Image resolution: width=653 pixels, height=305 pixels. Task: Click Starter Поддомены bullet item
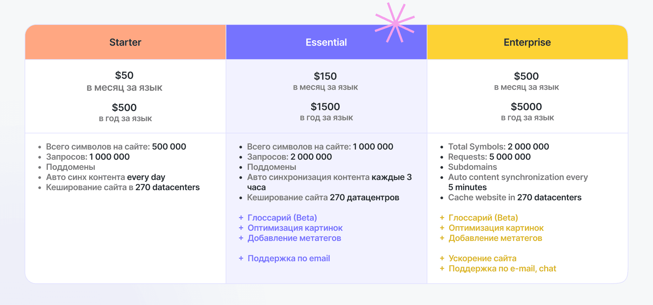tap(71, 167)
